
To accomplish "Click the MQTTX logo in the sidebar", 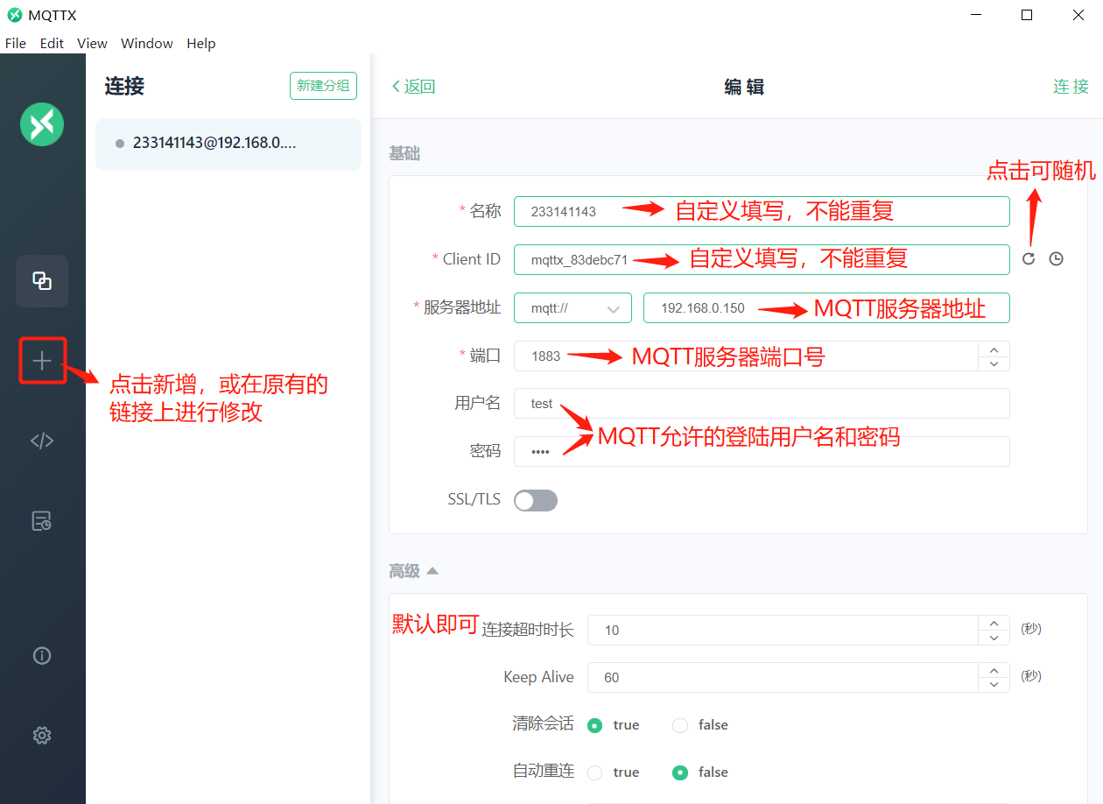I will click(42, 123).
